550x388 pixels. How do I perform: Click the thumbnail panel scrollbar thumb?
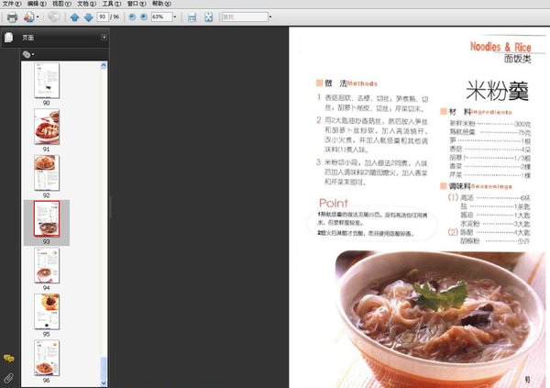(x=104, y=368)
